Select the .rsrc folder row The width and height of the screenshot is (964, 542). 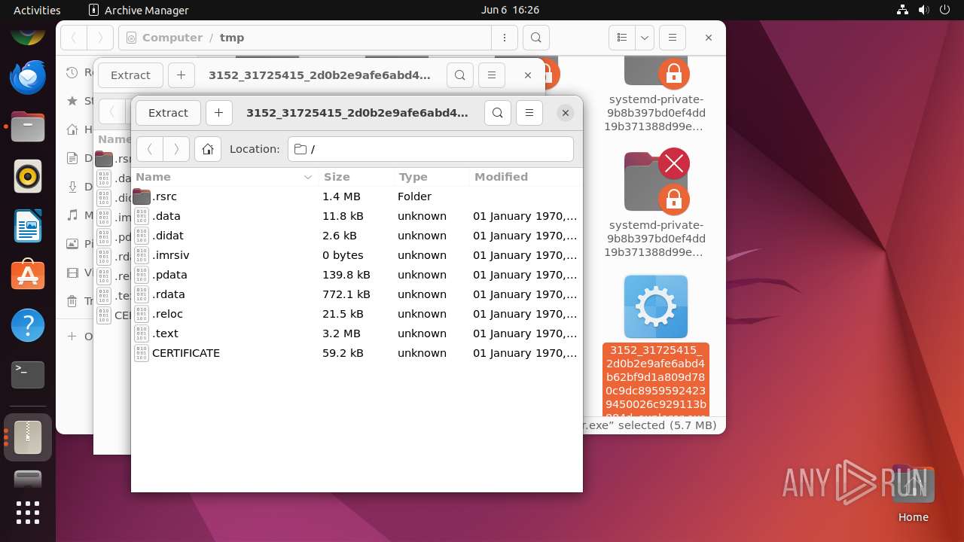pyautogui.click(x=357, y=196)
